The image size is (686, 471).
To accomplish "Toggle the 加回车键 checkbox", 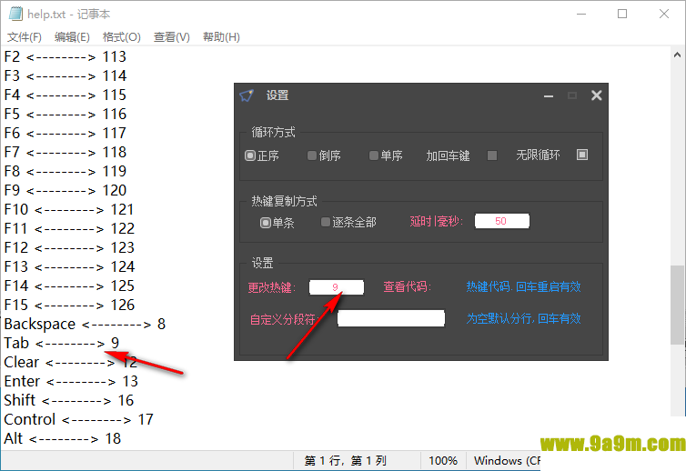I will pyautogui.click(x=492, y=155).
